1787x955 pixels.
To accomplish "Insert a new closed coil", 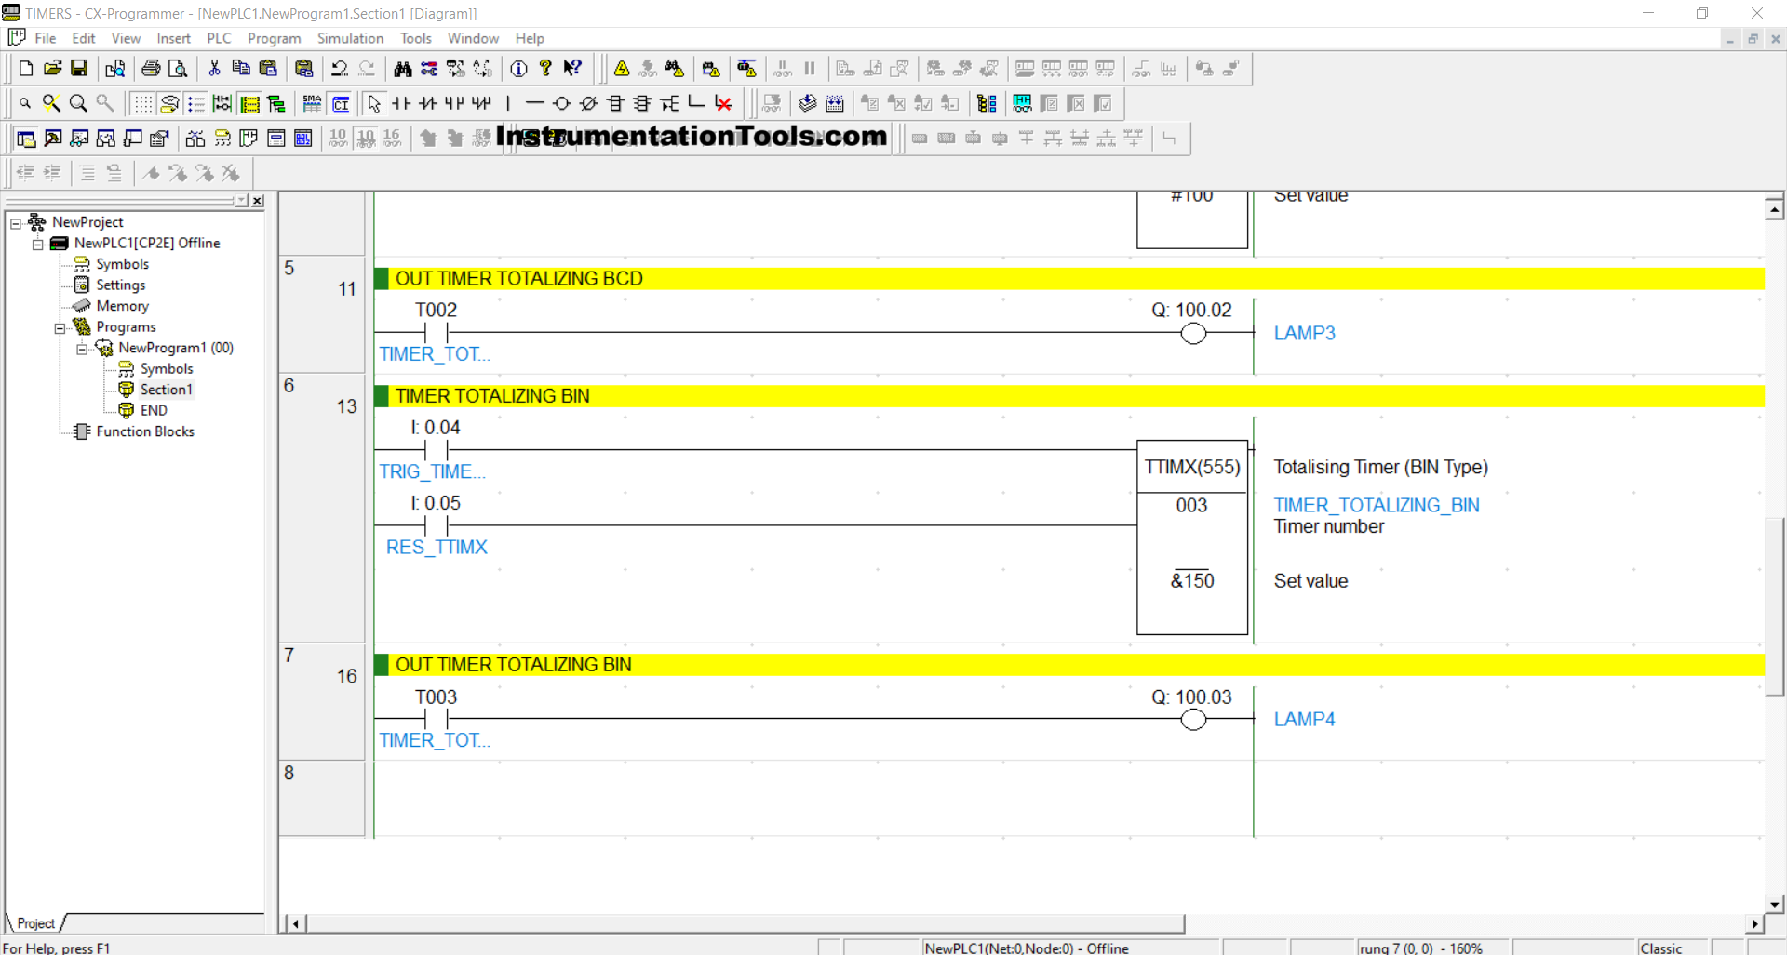I will tap(589, 103).
